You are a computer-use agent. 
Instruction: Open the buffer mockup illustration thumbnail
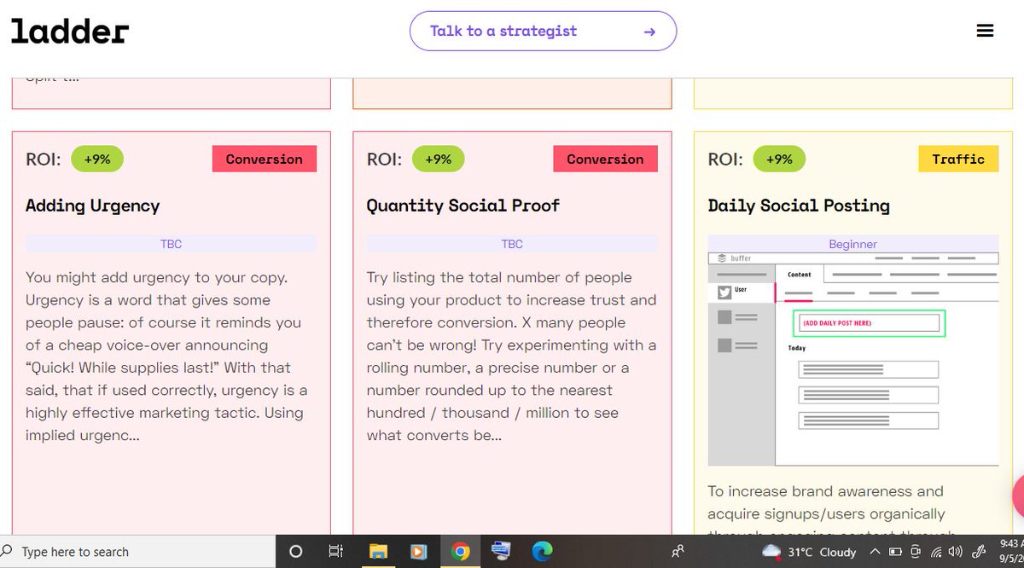pyautogui.click(x=853, y=359)
